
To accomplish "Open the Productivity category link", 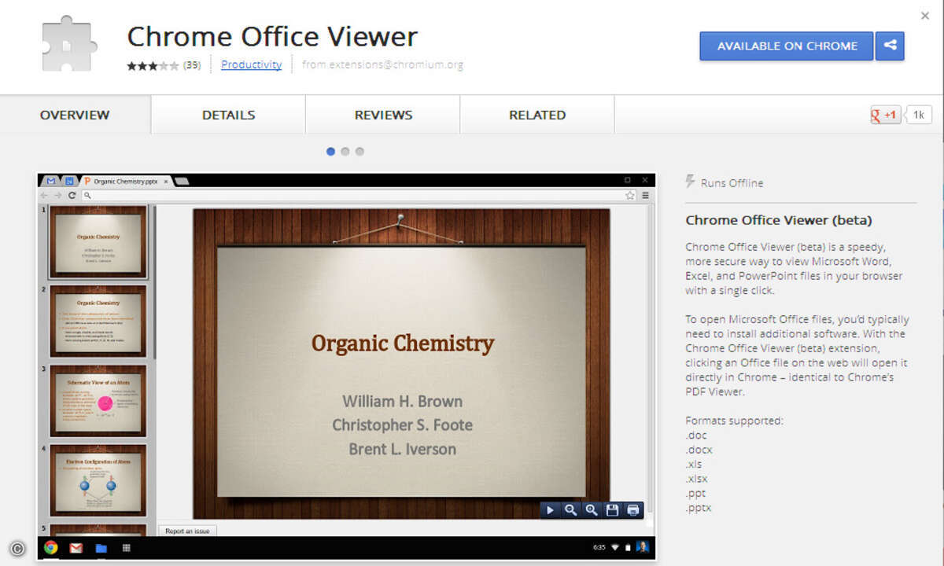I will [x=251, y=64].
